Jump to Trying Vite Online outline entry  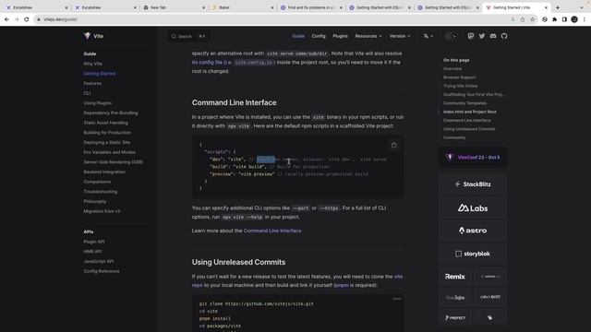pos(460,86)
